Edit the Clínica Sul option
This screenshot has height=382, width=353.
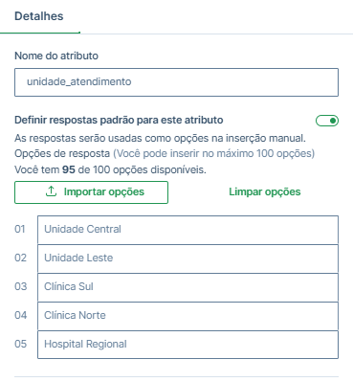click(x=188, y=287)
